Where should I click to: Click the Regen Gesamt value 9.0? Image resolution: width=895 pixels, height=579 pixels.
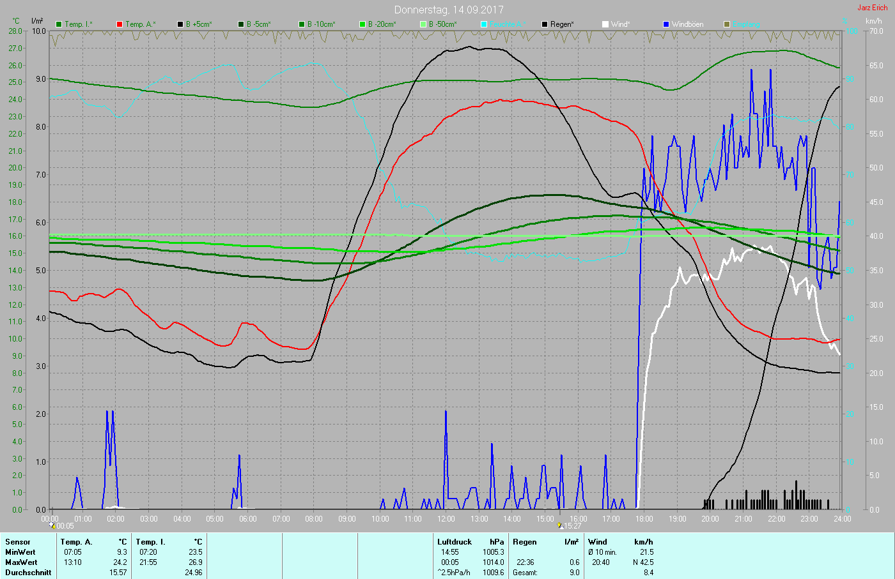pyautogui.click(x=574, y=573)
